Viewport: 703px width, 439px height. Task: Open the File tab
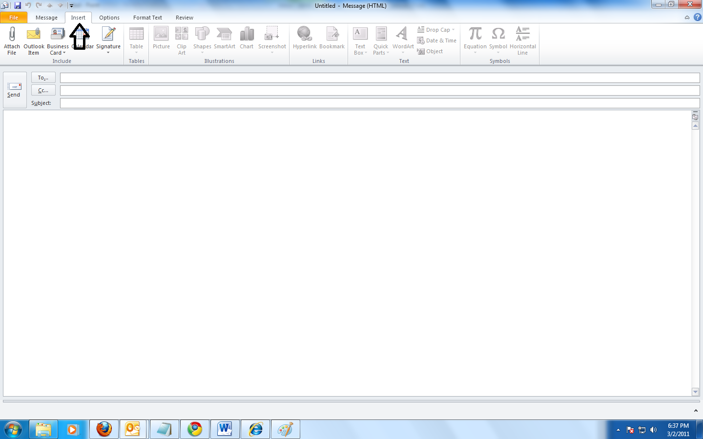tap(14, 18)
